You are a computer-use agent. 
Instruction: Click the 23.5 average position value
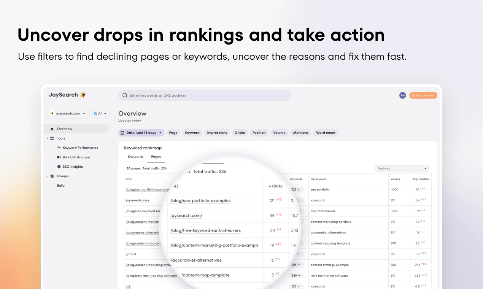tap(418, 276)
